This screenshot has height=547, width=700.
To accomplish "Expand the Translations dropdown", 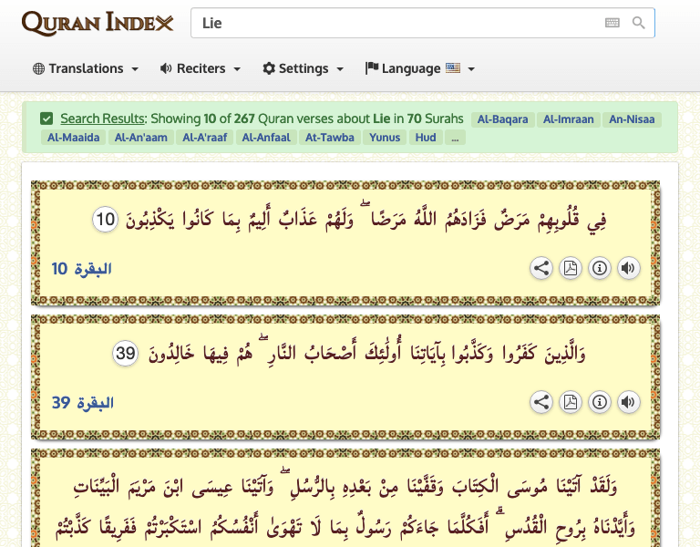I will (86, 68).
